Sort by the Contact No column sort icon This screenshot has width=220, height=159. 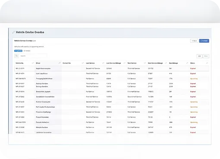[83, 63]
